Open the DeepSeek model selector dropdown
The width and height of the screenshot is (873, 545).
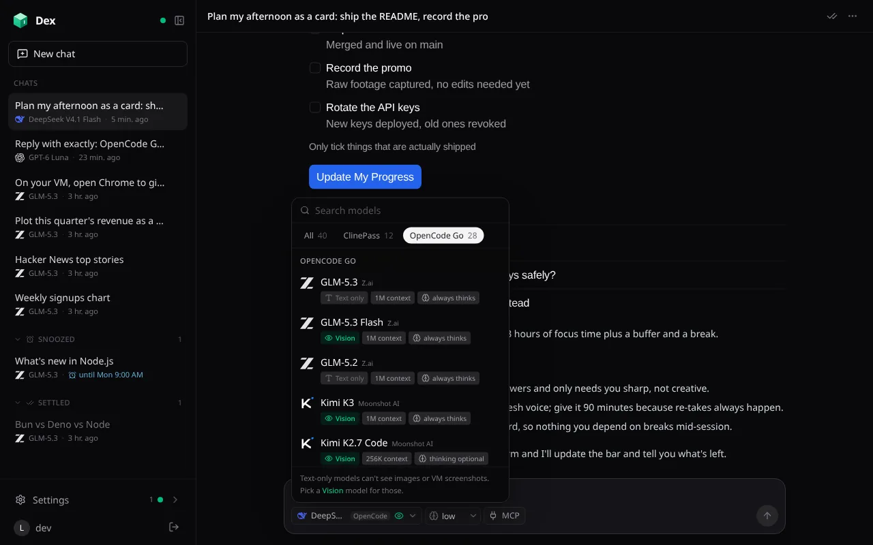tap(357, 516)
